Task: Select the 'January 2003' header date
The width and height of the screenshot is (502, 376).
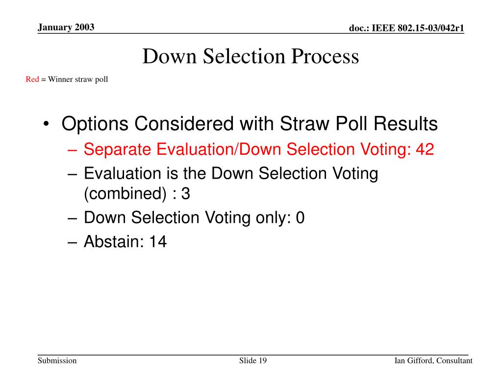Action: coord(66,27)
